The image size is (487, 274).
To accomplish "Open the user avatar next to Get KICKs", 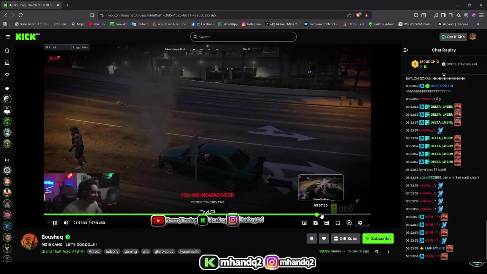I will (473, 37).
